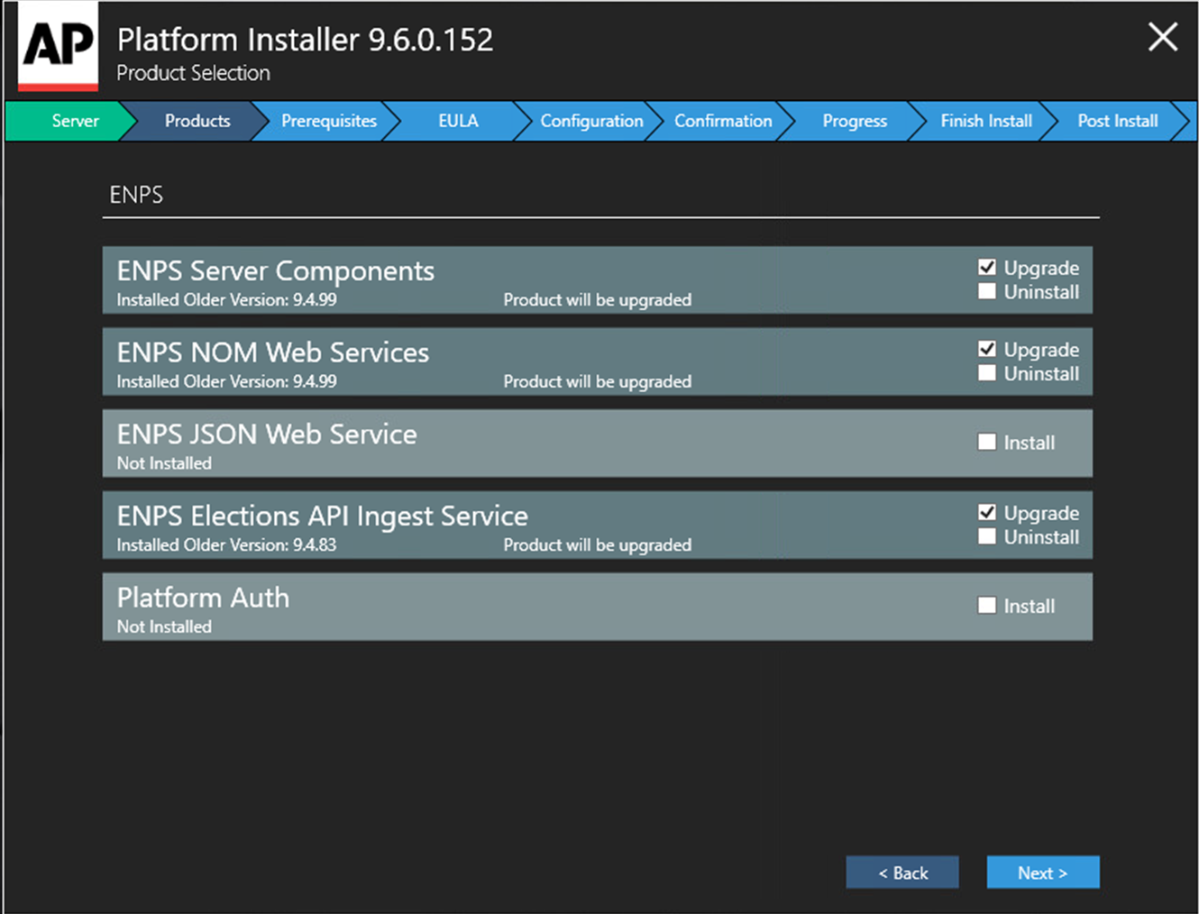Click the AP logo icon
The image size is (1199, 914).
pyautogui.click(x=59, y=47)
